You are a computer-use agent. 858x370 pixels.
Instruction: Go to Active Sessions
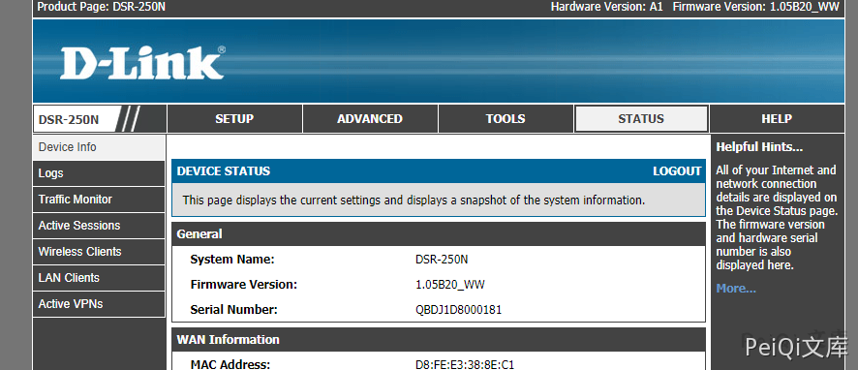99,226
